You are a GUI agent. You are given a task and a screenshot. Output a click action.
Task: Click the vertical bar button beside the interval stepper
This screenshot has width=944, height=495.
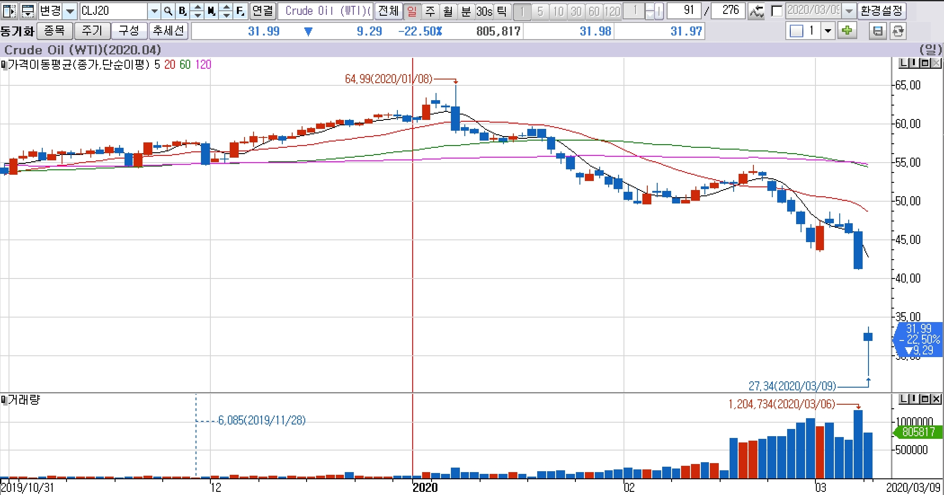pyautogui.click(x=659, y=11)
